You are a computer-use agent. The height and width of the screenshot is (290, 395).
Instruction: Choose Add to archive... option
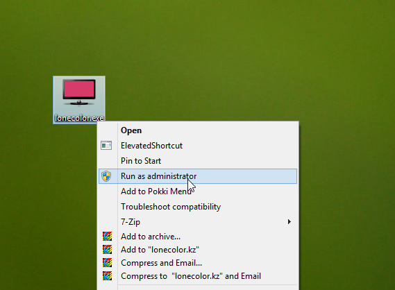(151, 237)
